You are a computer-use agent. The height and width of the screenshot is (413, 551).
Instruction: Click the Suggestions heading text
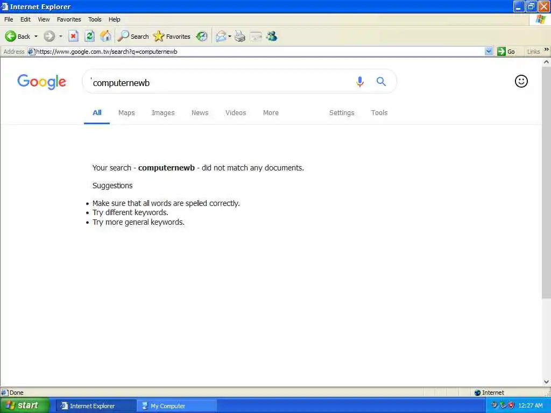click(112, 186)
